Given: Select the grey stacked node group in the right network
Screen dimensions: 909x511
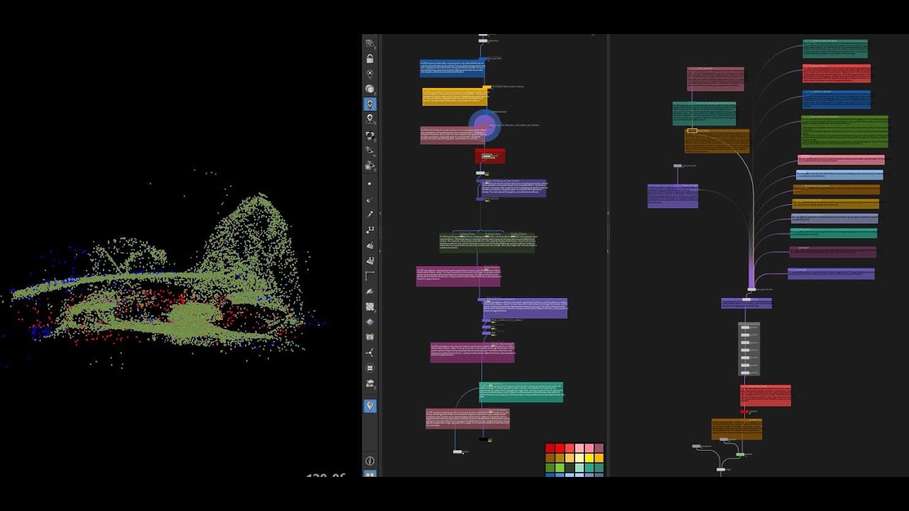Looking at the screenshot, I should 749,348.
